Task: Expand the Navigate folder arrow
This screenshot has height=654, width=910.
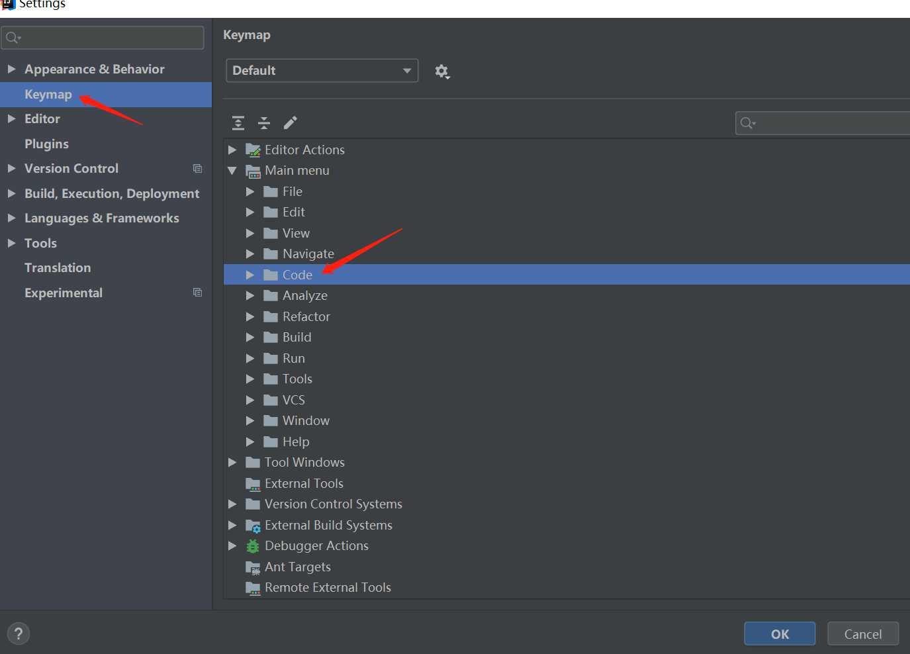Action: [x=250, y=254]
